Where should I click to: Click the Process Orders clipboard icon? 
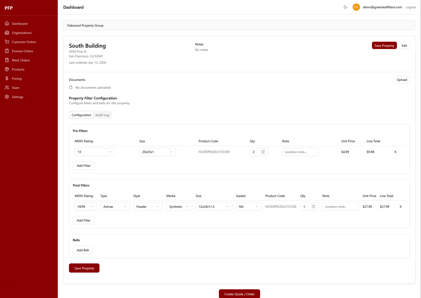(x=7, y=51)
